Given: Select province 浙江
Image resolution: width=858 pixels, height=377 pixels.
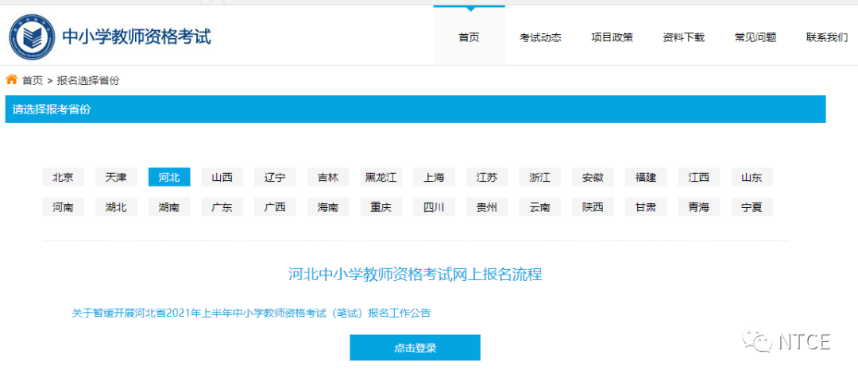Looking at the screenshot, I should coord(540,177).
